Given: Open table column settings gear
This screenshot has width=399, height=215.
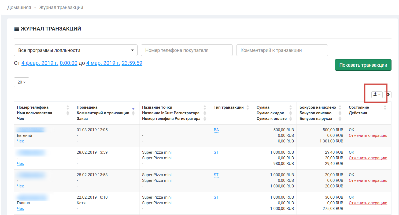Looking at the screenshot, I should coord(388,95).
